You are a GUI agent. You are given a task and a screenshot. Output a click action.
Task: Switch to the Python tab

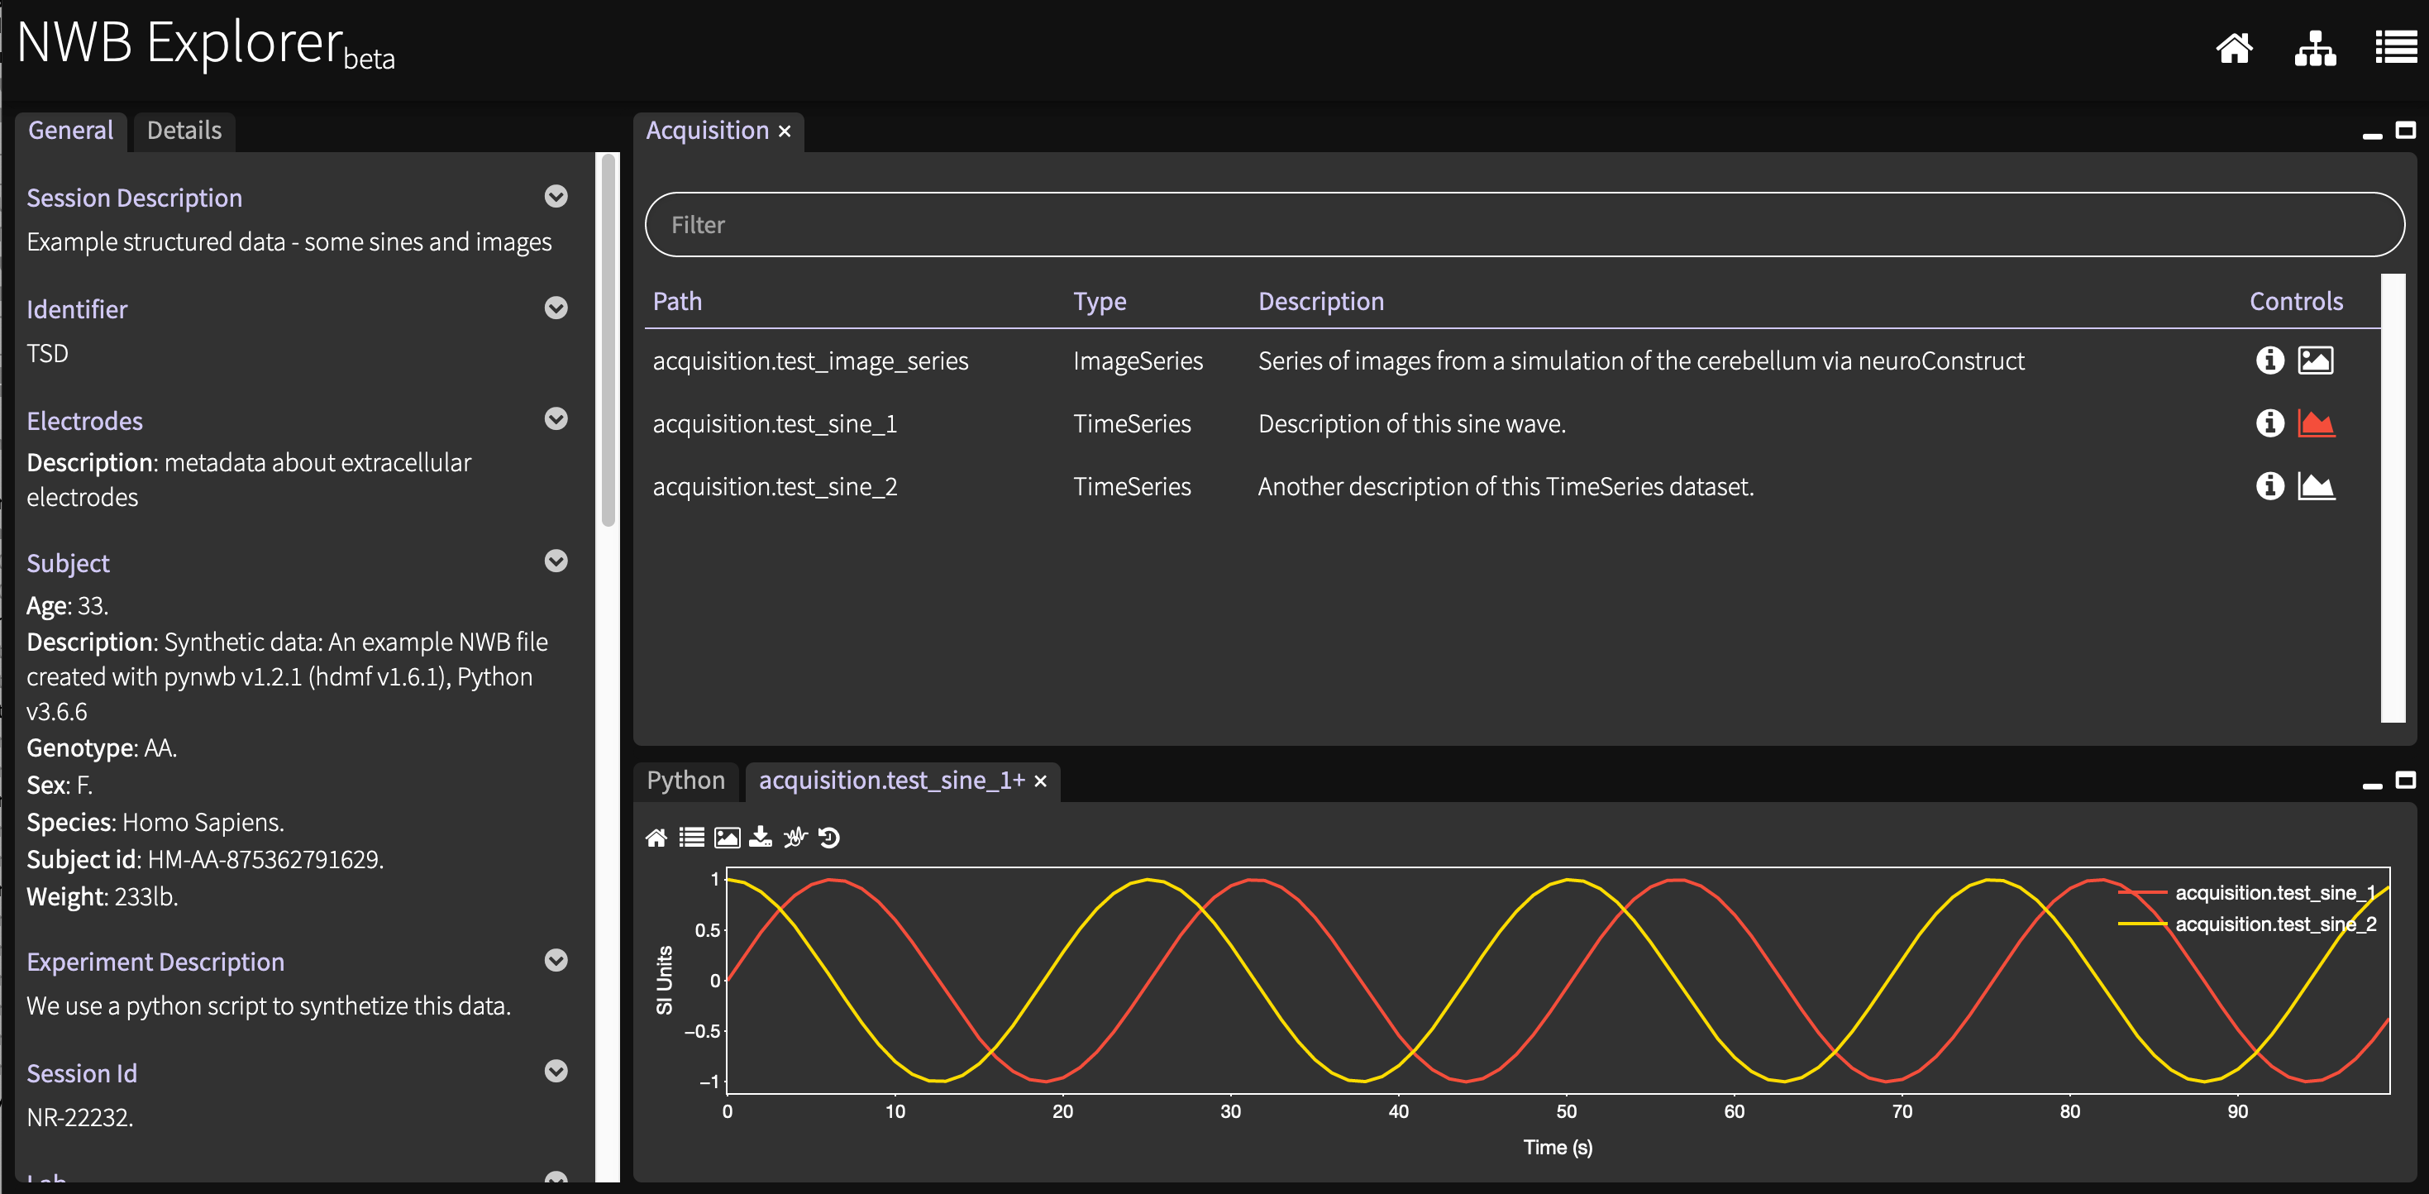coord(685,780)
